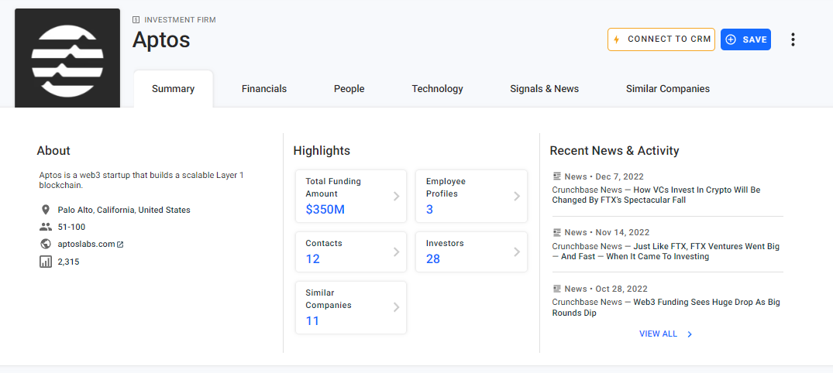
Task: Open article about FTX Ventures investing
Action: [x=666, y=252]
